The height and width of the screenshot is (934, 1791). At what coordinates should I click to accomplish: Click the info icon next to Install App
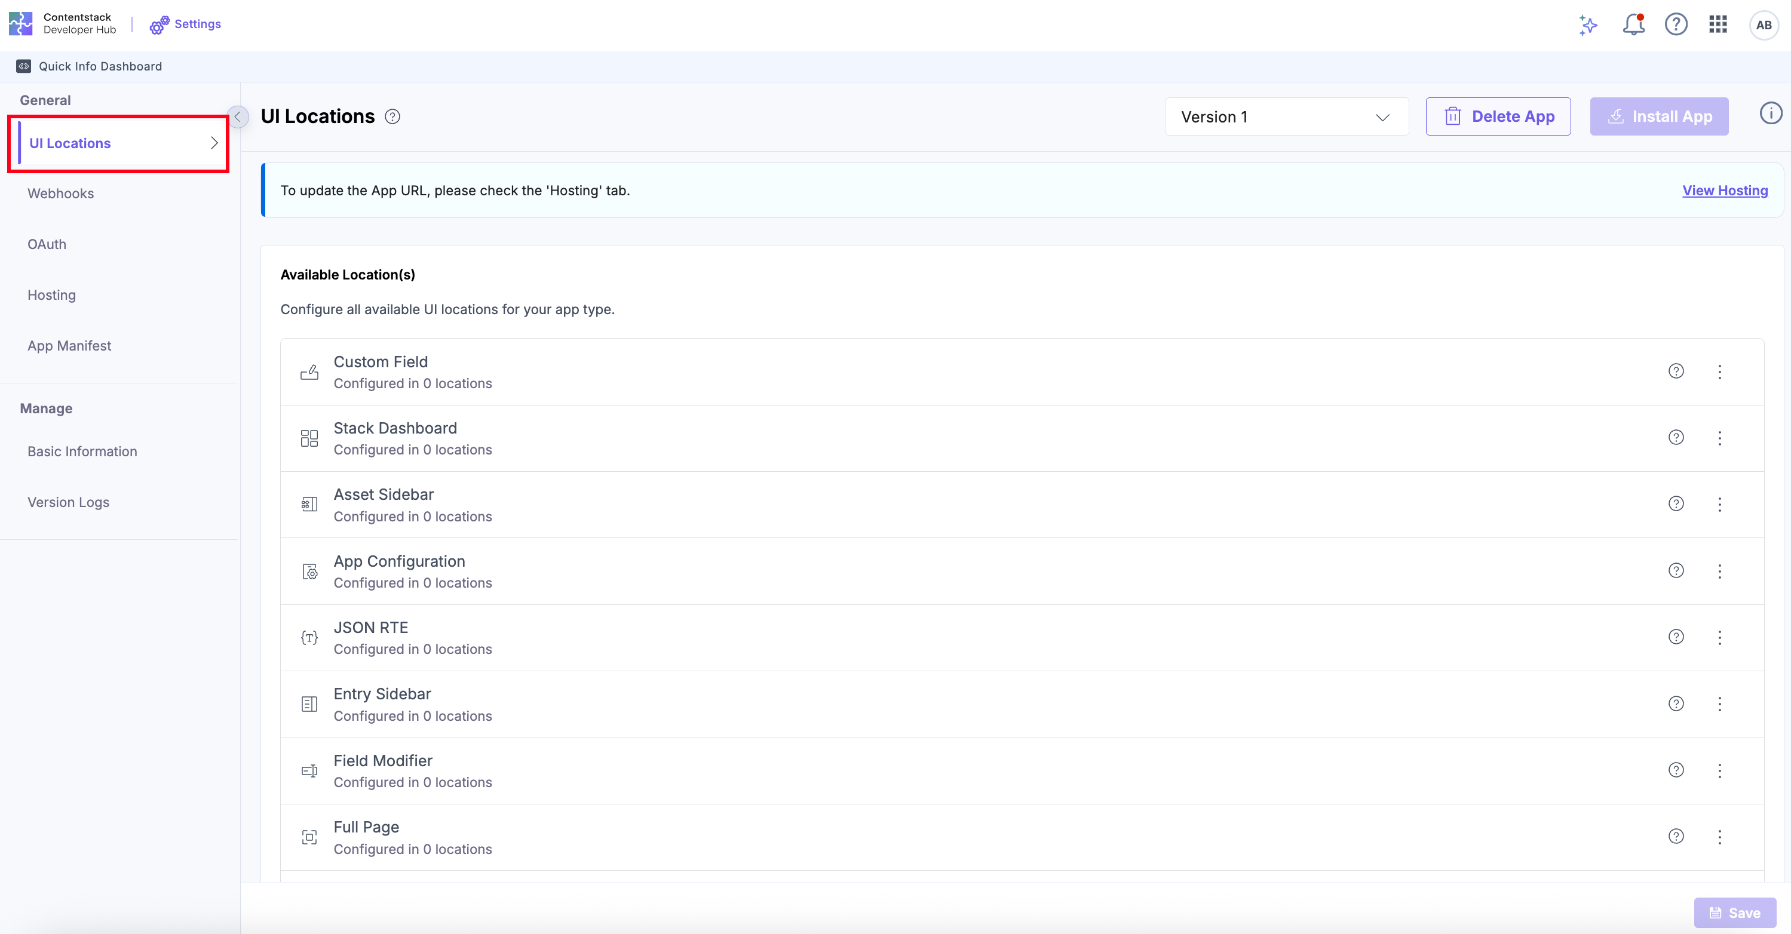[x=1770, y=113]
